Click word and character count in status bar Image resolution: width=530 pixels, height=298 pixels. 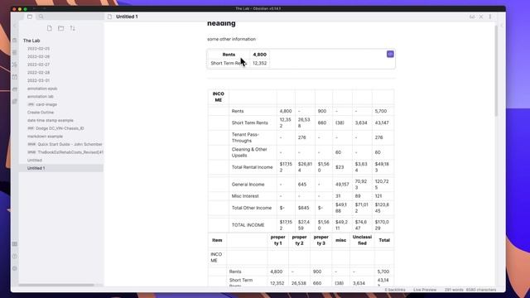[x=470, y=290]
